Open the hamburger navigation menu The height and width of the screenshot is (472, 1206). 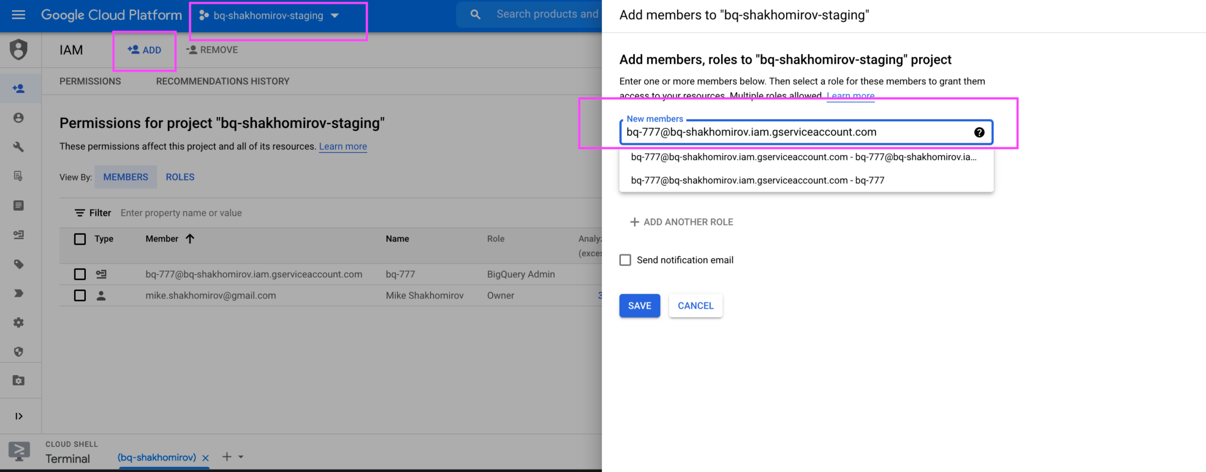pos(18,15)
